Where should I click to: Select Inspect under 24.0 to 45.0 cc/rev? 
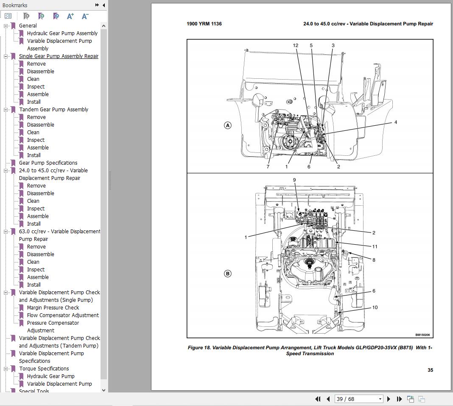[x=36, y=208]
